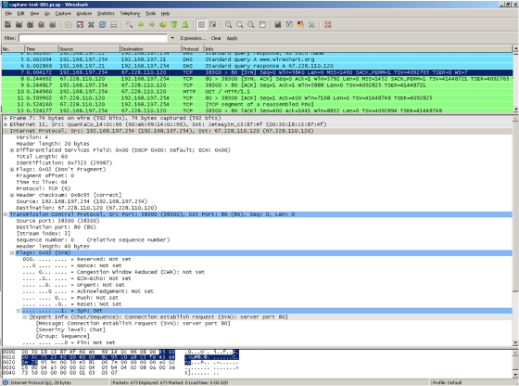Select the 'Time to live: 64' line
The width and height of the screenshot is (519, 386).
(42, 182)
